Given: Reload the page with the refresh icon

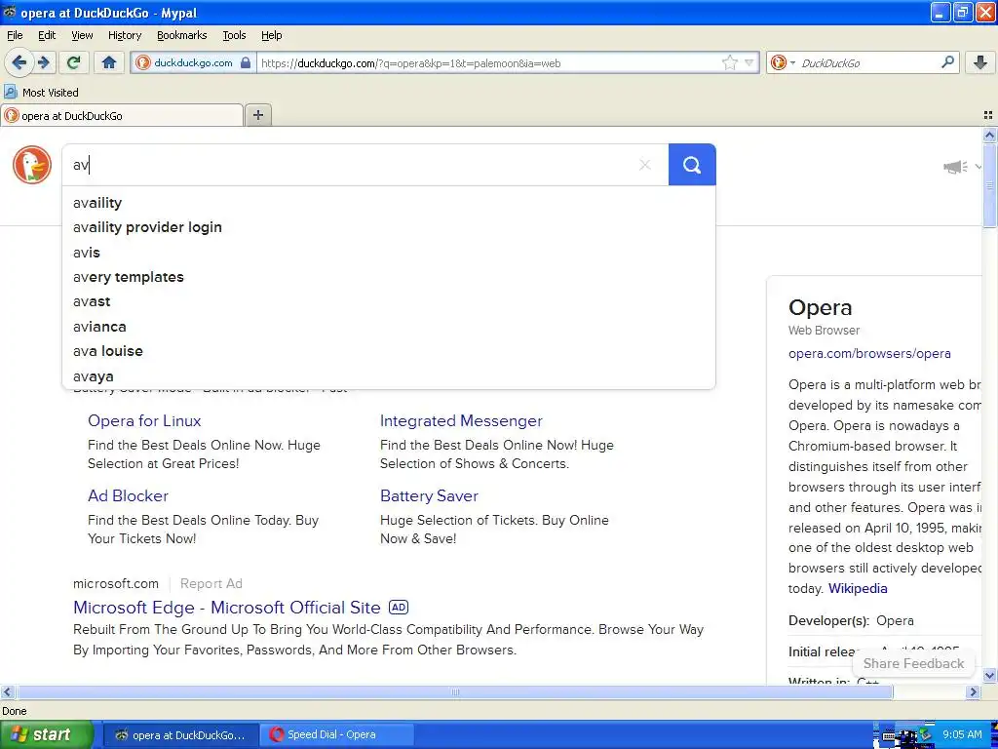Looking at the screenshot, I should pyautogui.click(x=74, y=62).
